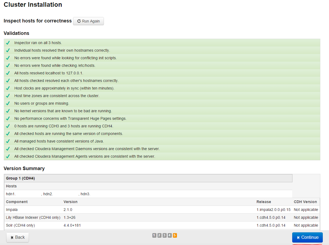Click the Version column header
Image resolution: width=329 pixels, height=245 pixels.
click(x=71, y=202)
